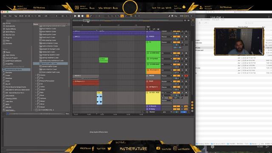Viewport: 272px width, 153px height.
Task: Expand the Clocks folder
Action: coord(36,75)
